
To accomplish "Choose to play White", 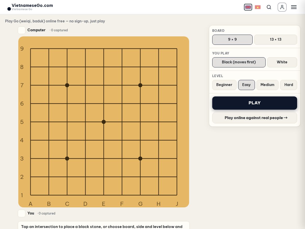I will 282,62.
